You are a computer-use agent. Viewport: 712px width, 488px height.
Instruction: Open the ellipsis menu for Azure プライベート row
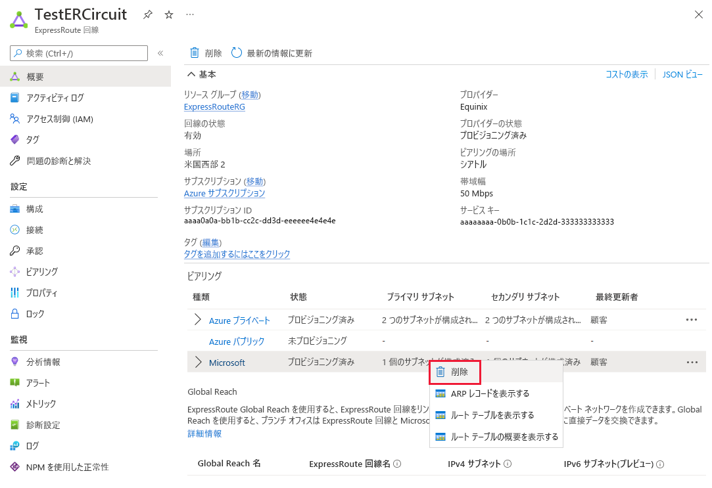(x=692, y=320)
